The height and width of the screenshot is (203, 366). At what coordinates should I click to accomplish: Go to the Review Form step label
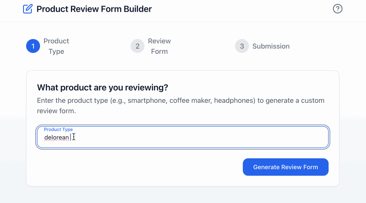pos(159,46)
